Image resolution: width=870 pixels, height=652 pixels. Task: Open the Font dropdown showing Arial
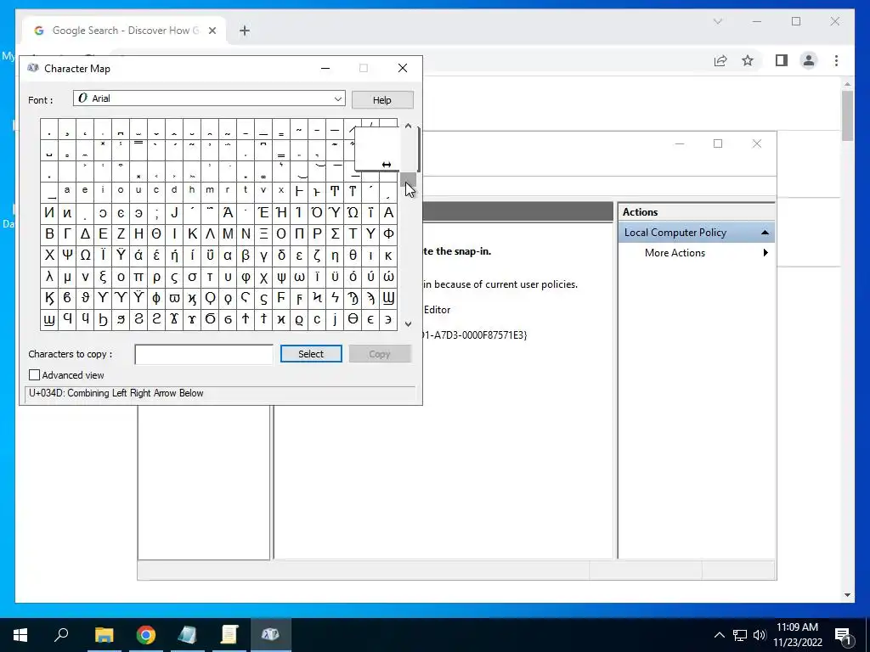pos(209,98)
